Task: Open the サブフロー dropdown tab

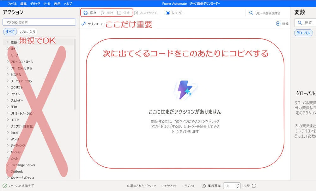Action: pyautogui.click(x=93, y=24)
